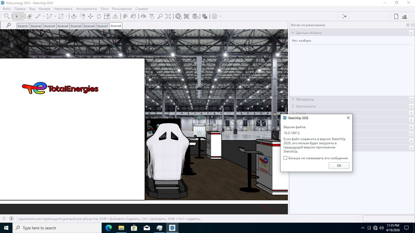Viewport: 415px width, 233px height.
Task: Choose the Rotate tool
Action: (x=99, y=16)
